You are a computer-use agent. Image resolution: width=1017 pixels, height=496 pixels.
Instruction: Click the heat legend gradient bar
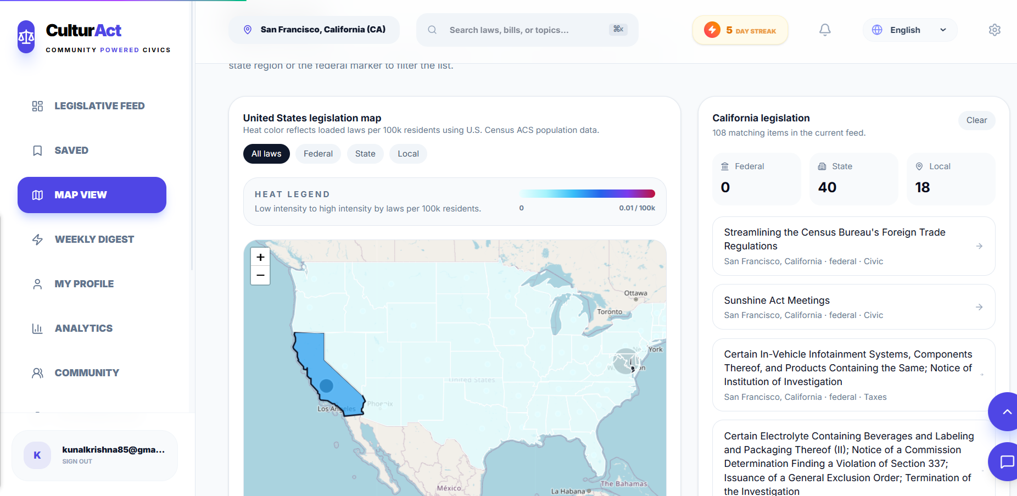[586, 193]
